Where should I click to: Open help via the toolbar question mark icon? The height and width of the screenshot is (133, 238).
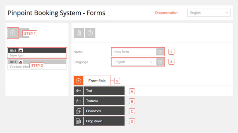(90, 33)
